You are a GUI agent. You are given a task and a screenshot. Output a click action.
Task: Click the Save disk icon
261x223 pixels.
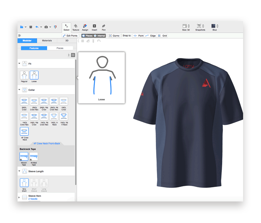point(31,27)
